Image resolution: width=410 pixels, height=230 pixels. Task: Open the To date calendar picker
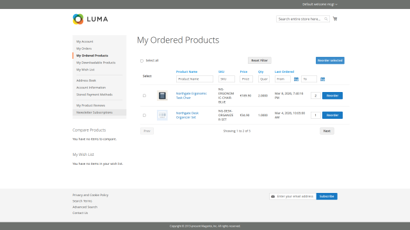coord(322,79)
